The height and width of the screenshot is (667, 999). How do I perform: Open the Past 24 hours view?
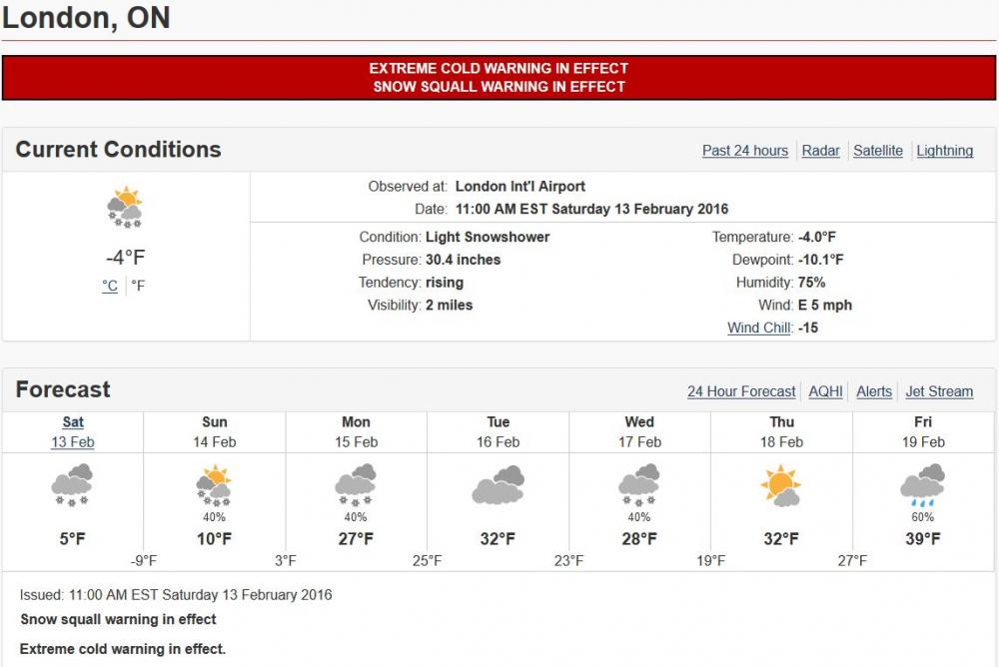[743, 150]
